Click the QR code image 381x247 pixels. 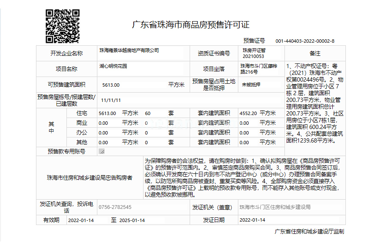point(63,26)
